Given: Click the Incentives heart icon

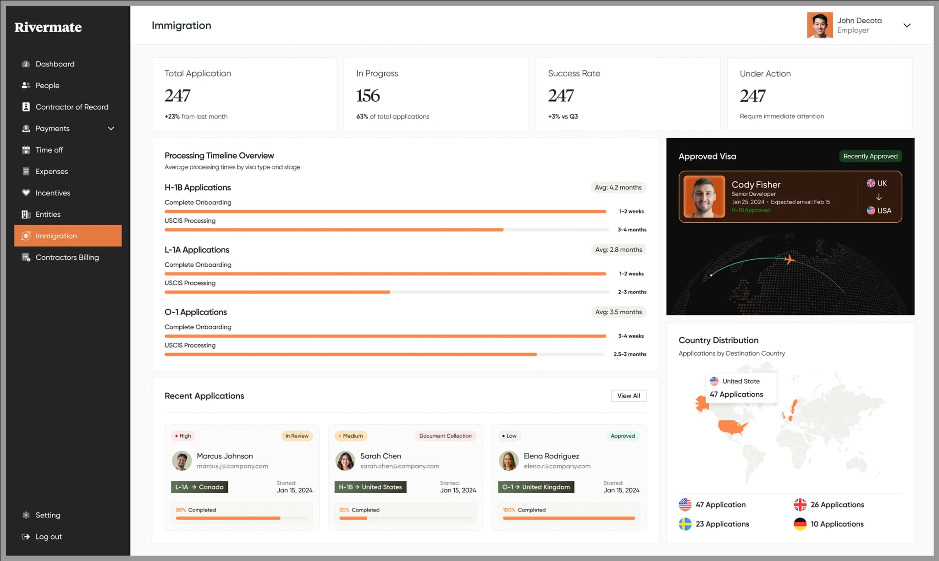Looking at the screenshot, I should click(26, 192).
